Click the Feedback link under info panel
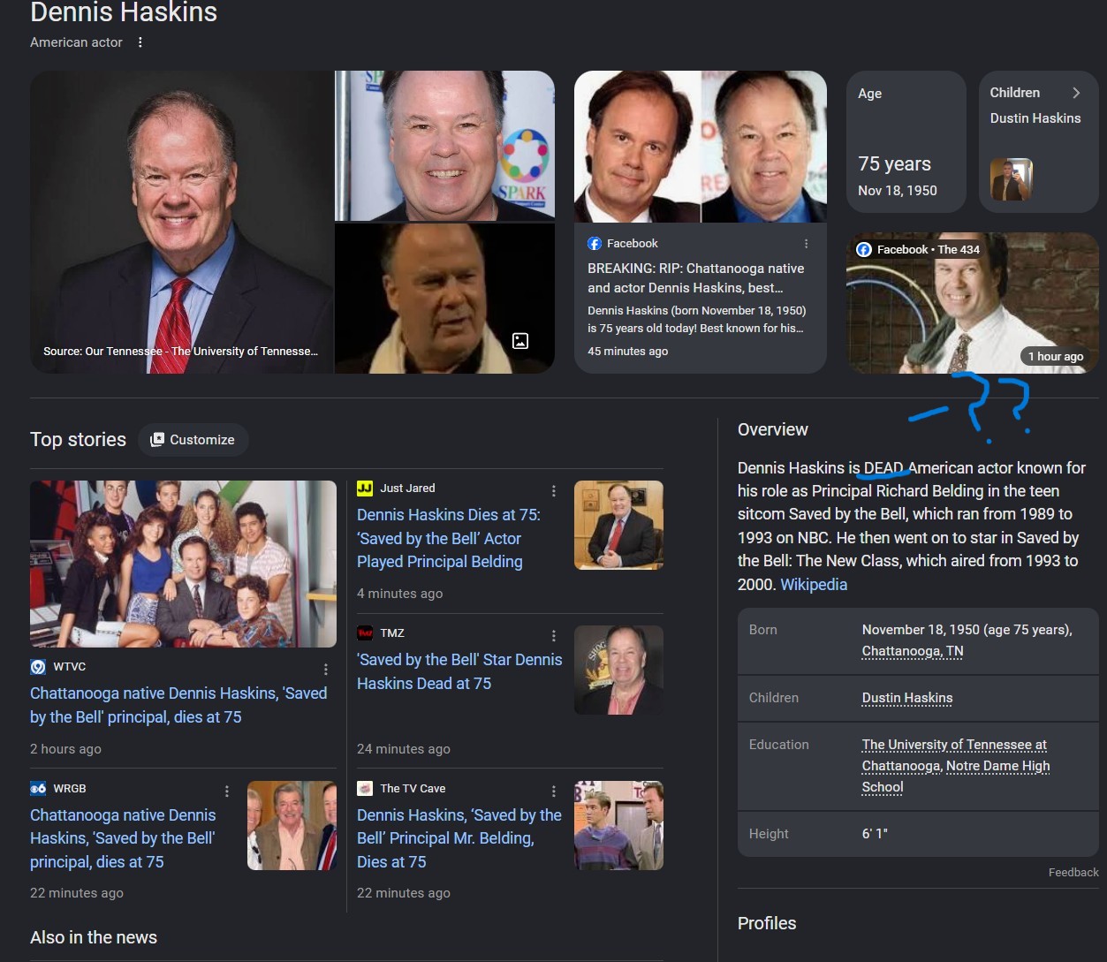1107x962 pixels. (x=1073, y=873)
